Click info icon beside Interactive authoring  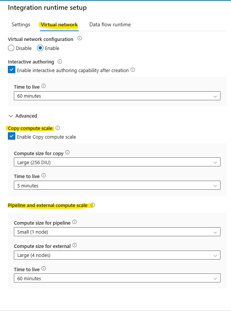point(60,61)
